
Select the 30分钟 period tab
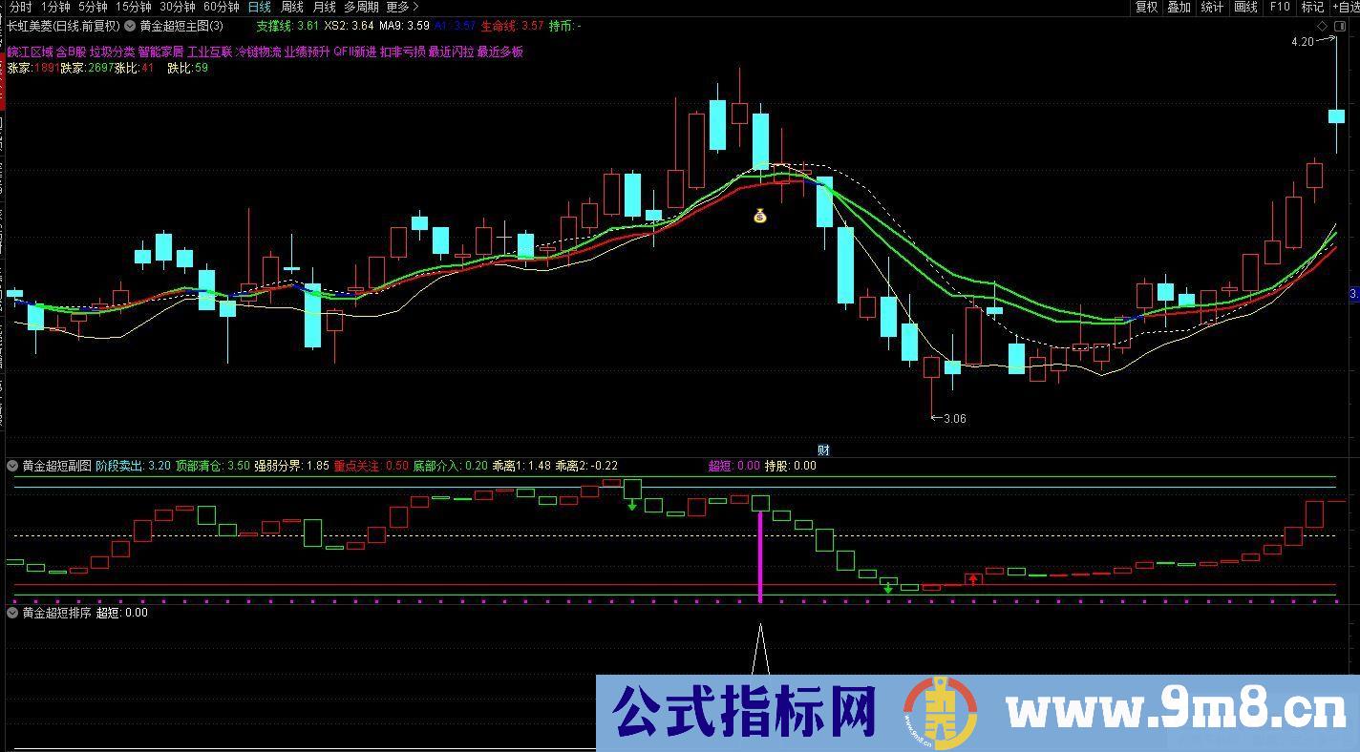click(x=178, y=7)
